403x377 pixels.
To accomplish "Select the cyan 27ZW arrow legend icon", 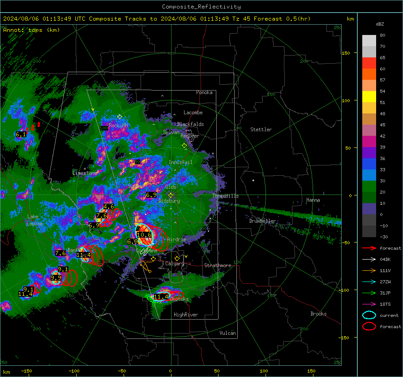I will [369, 282].
